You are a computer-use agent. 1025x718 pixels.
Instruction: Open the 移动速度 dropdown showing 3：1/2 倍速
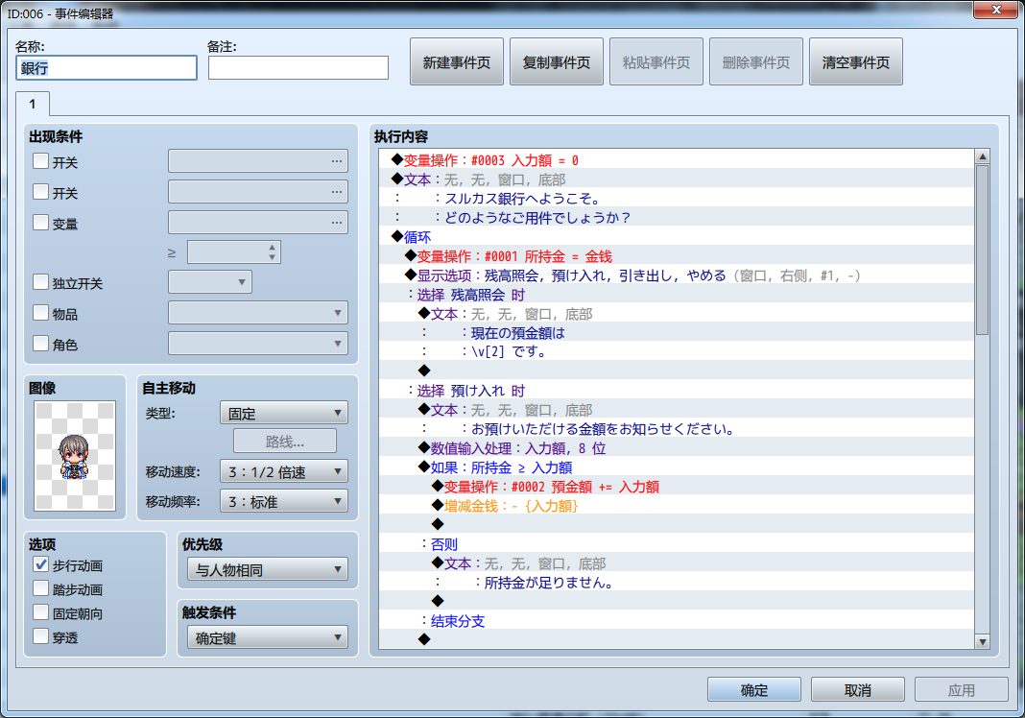pos(285,470)
